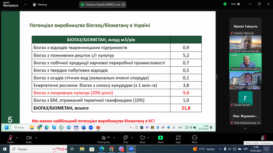Click the green Share screen button

(x=160, y=139)
